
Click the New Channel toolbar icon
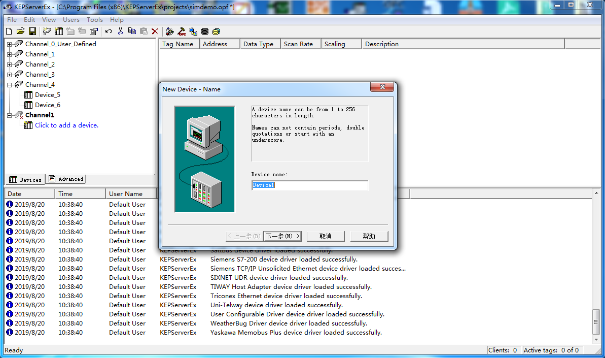pos(47,31)
